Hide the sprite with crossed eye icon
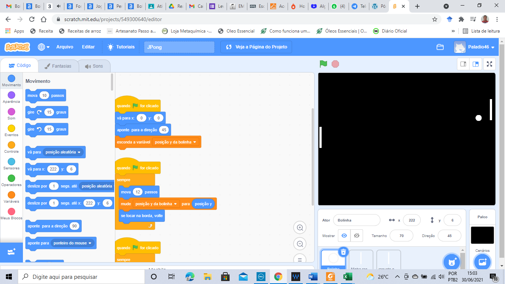This screenshot has width=505, height=284. 356,236
